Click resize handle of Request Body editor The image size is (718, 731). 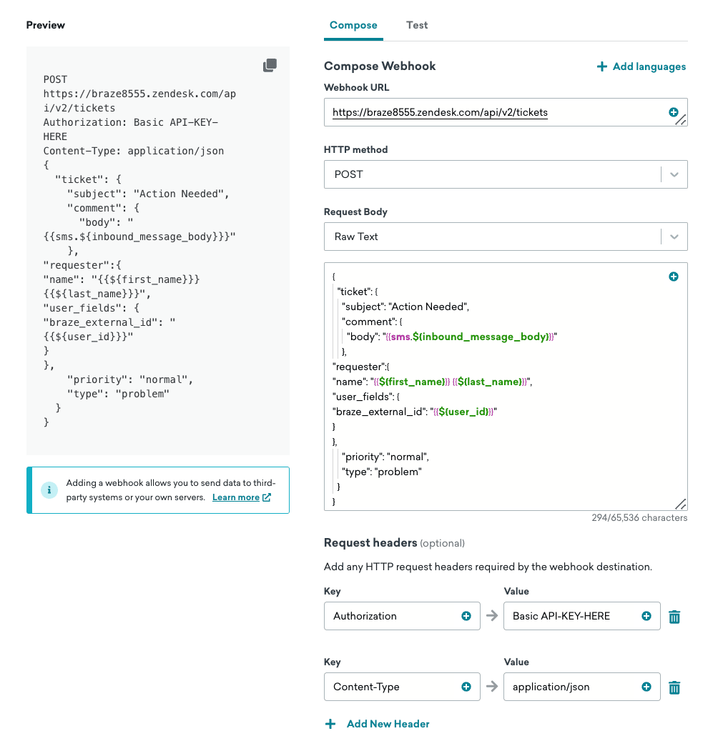681,504
